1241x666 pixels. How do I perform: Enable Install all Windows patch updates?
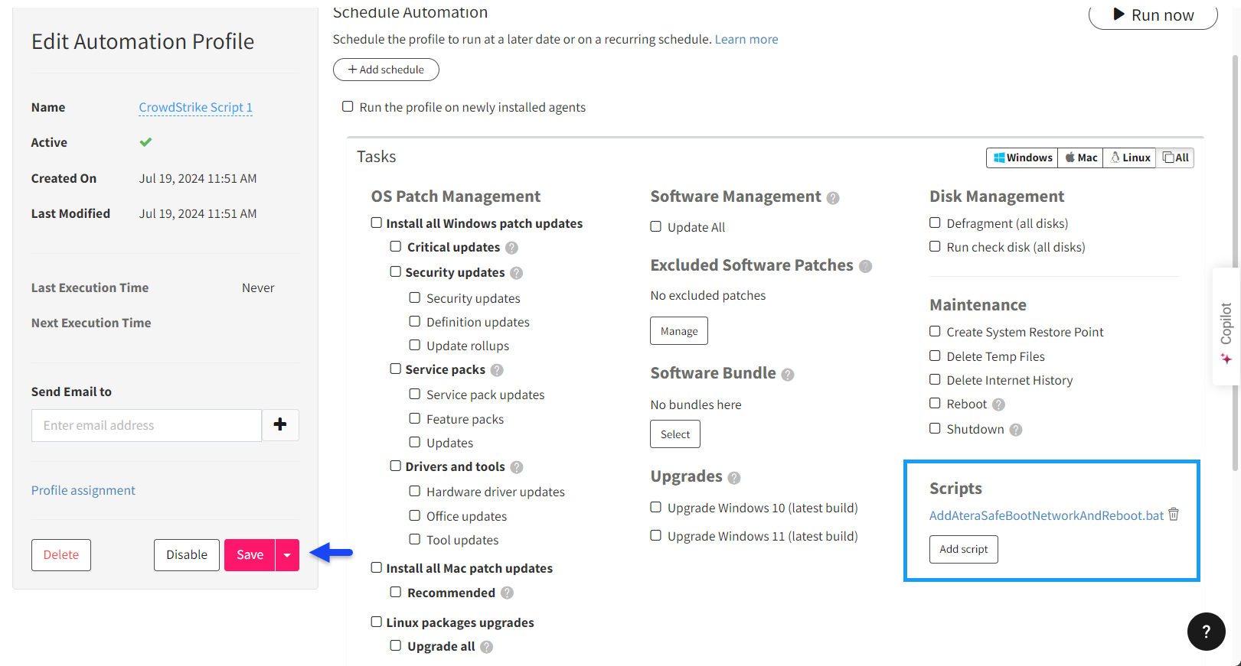click(x=377, y=223)
